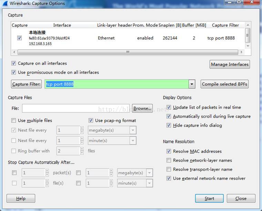Open Help for capture options
The height and width of the screenshot is (211, 262).
pyautogui.click(x=21, y=199)
